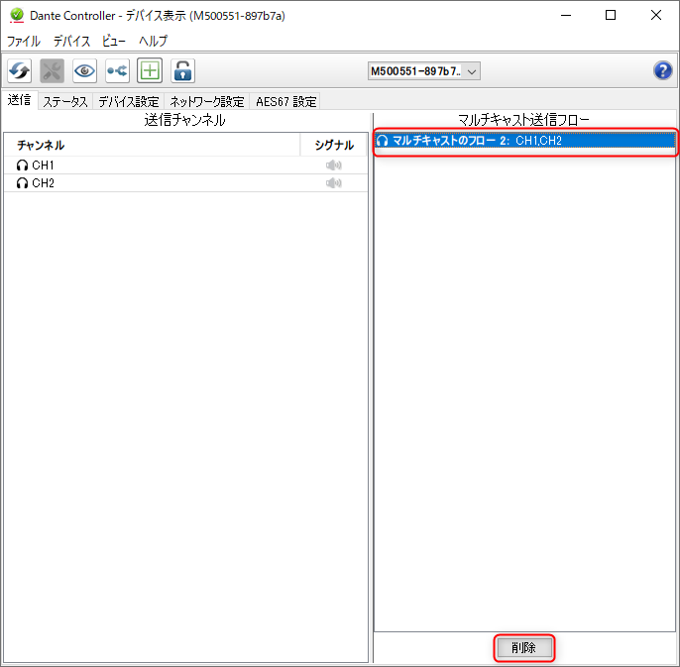Screen dimensions: 680x667
Task: Select the CH1 channel row text
Action: click(x=43, y=166)
